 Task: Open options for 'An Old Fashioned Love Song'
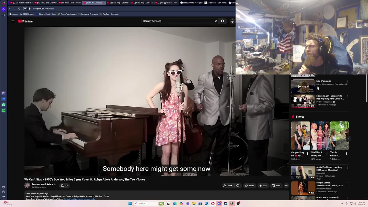click(x=348, y=168)
